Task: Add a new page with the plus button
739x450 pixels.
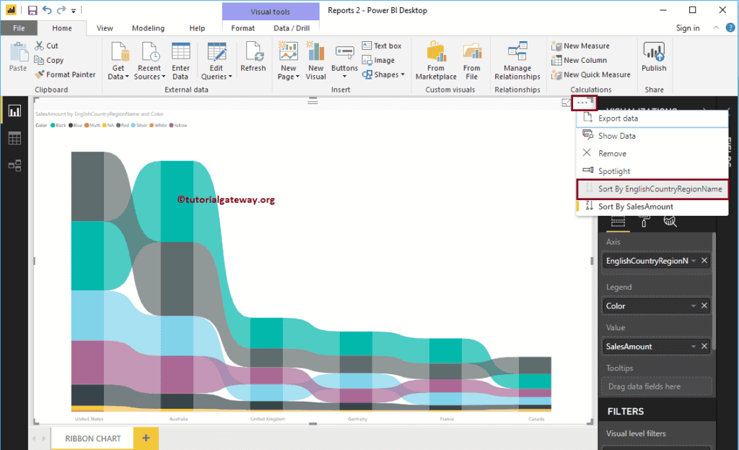Action: pyautogui.click(x=146, y=438)
